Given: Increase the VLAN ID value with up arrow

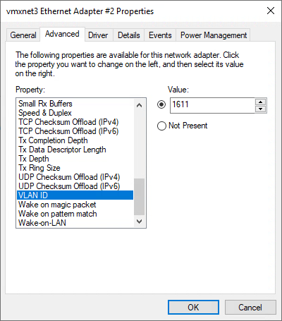Looking at the screenshot, I should (x=260, y=102).
